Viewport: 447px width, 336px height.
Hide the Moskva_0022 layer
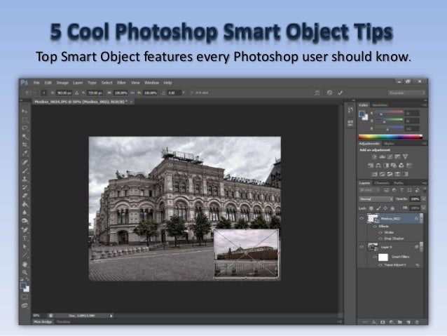click(x=362, y=218)
